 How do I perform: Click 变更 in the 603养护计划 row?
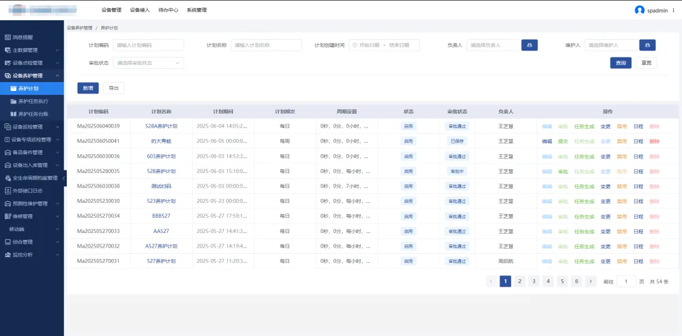click(606, 157)
